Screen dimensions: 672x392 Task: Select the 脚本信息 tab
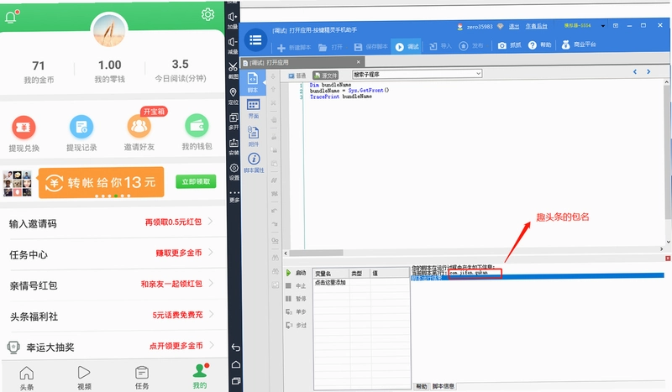444,386
